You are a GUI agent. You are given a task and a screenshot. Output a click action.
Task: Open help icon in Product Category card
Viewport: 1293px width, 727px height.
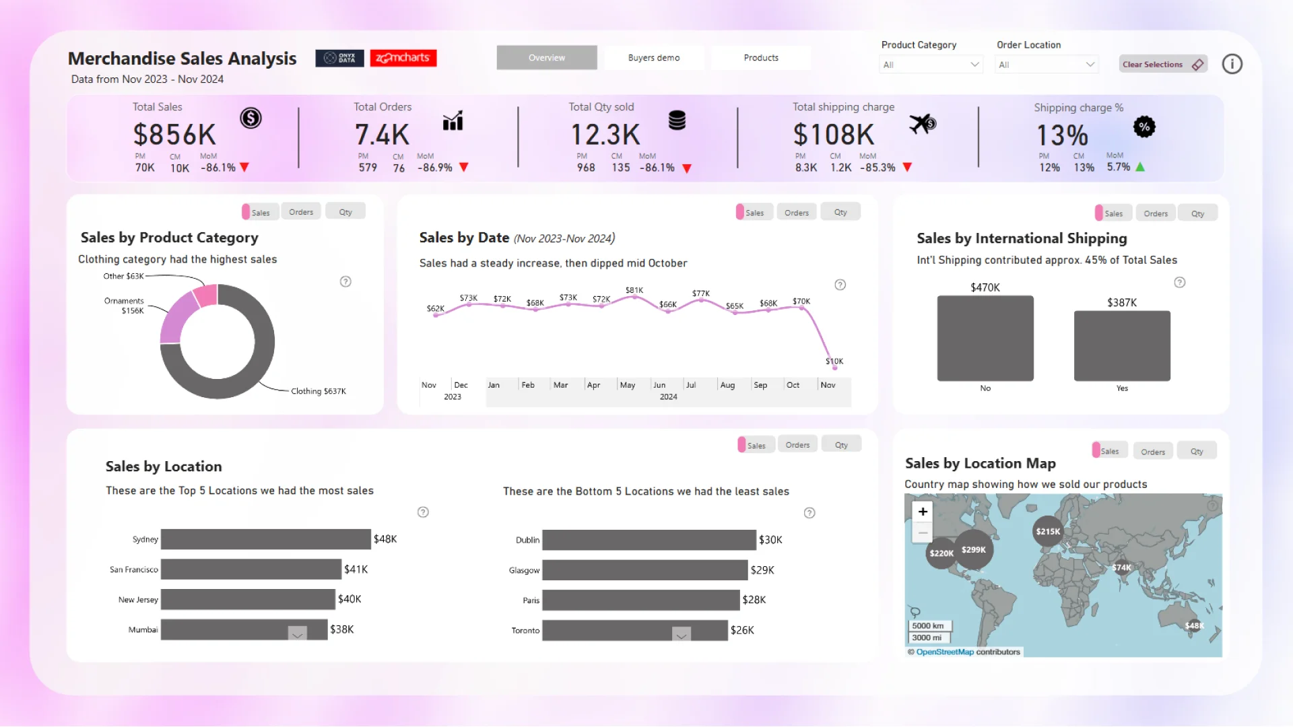[345, 281]
